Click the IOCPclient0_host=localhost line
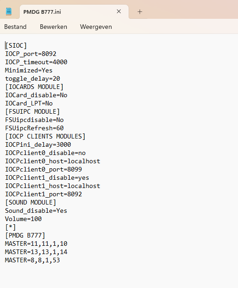This screenshot has width=238, height=288. [53, 161]
